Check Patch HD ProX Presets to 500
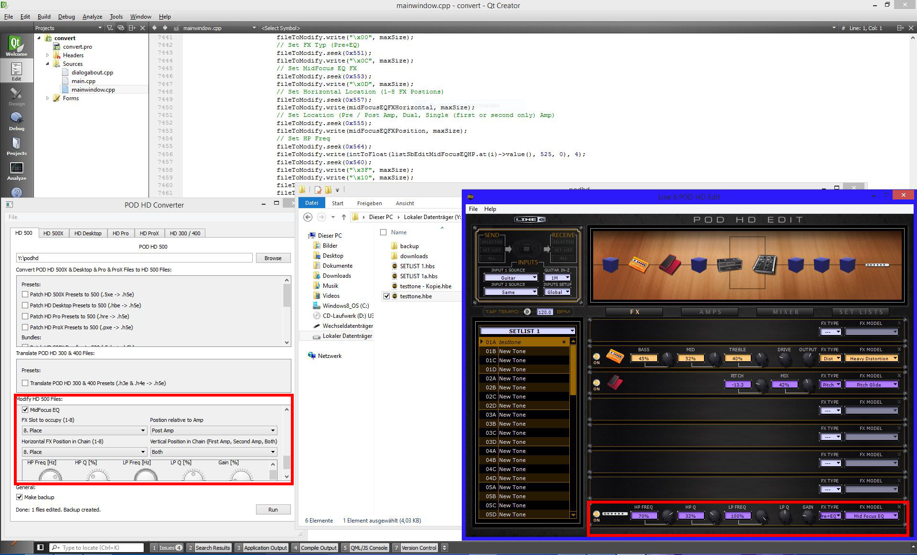Viewport: 917px width, 555px height. [25, 327]
